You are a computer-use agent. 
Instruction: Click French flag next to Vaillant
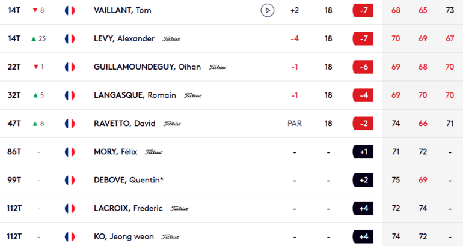[70, 10]
